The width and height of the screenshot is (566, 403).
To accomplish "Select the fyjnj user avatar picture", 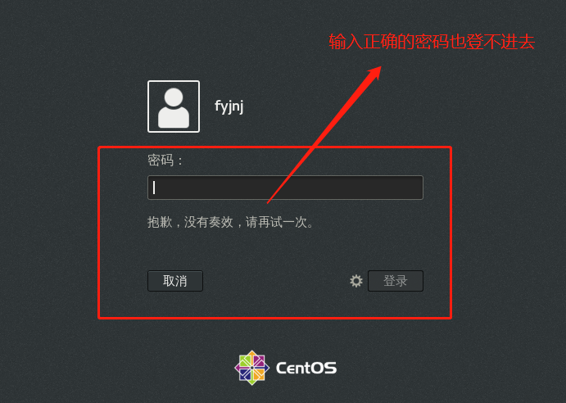I will 174,106.
